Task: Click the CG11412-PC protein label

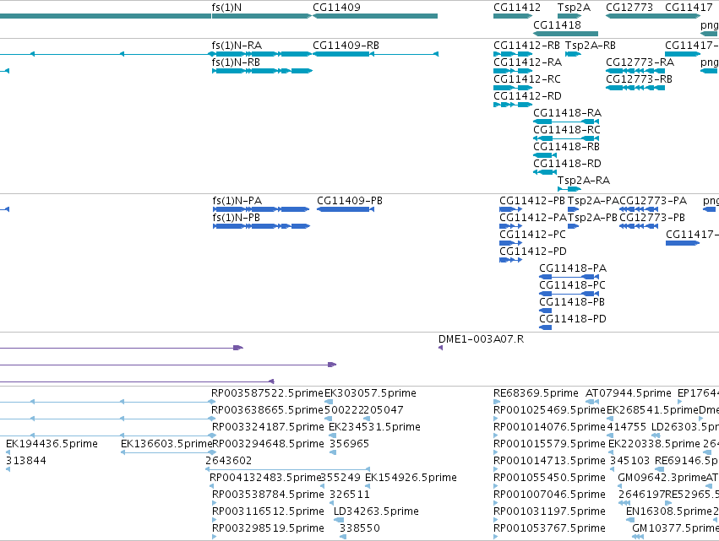Action: 532,234
